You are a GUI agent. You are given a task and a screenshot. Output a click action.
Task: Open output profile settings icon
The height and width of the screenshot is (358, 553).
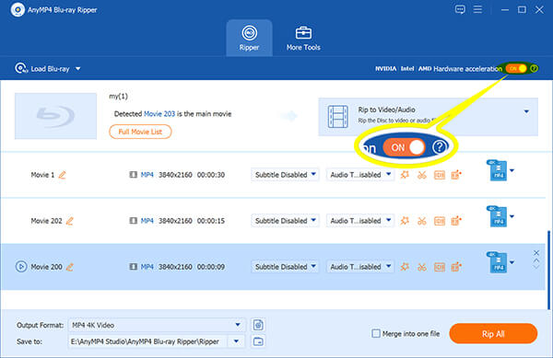[x=258, y=325]
